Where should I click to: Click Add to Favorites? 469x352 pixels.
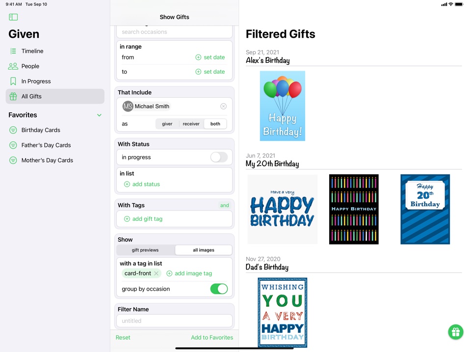tap(212, 338)
